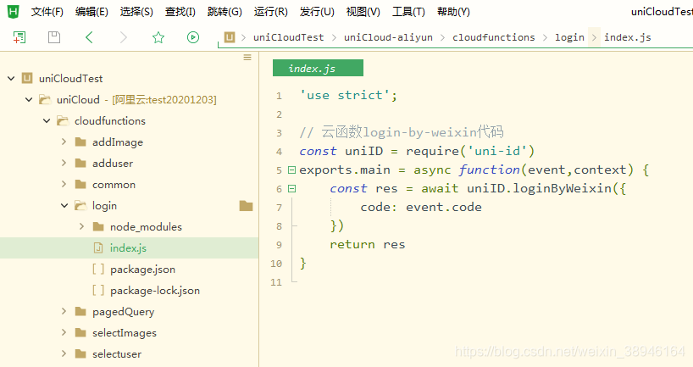The height and width of the screenshot is (367, 693).
Task: Go back with the left arrow icon
Action: pyautogui.click(x=89, y=37)
